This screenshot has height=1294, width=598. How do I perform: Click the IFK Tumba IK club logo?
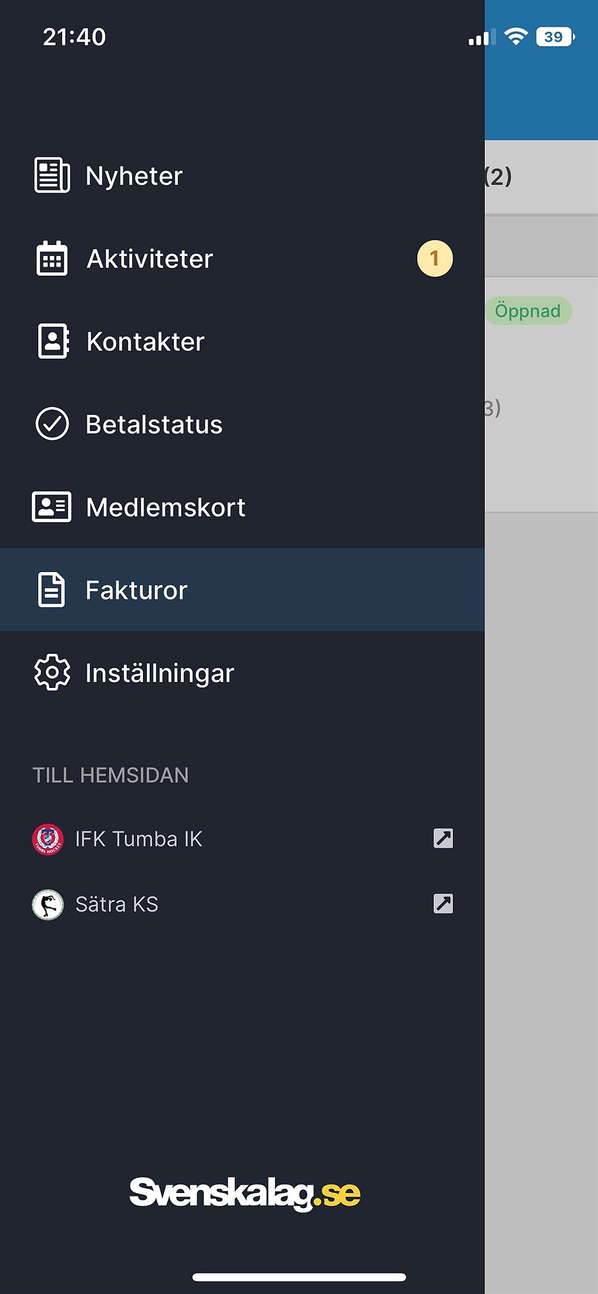pos(48,839)
